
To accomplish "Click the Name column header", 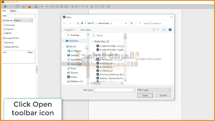I will tap(99, 35).
